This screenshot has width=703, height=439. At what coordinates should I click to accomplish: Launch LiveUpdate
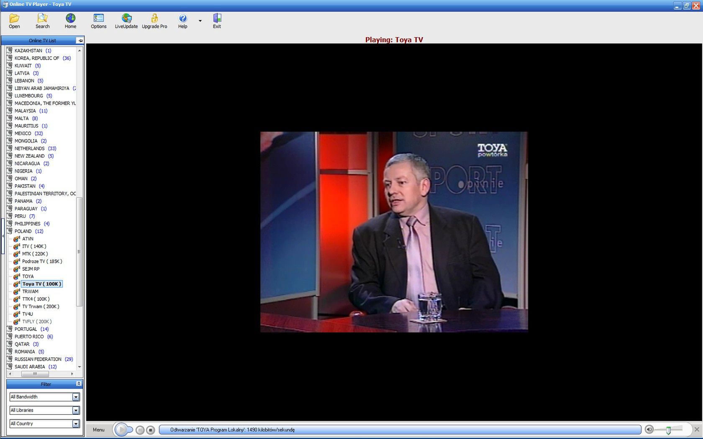(x=126, y=21)
